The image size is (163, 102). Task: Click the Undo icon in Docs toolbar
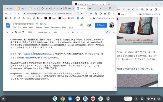point(8,32)
